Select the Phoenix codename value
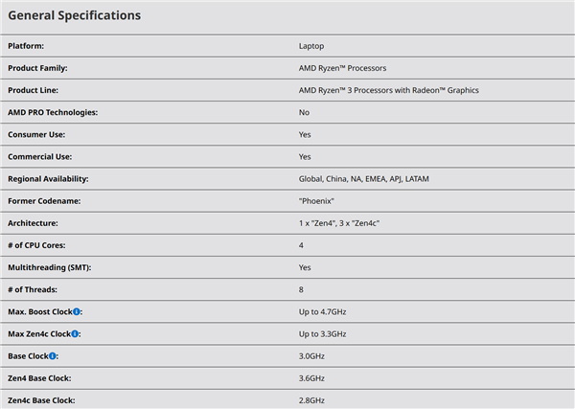The width and height of the screenshot is (575, 409). (x=316, y=201)
